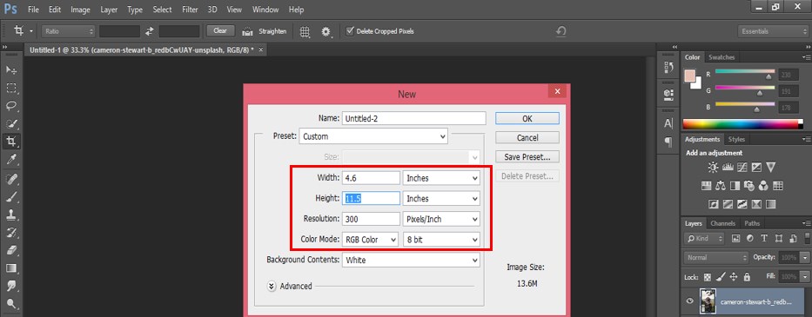Swap width and height arrows in options bar
This screenshot has width=812, height=317.
[x=149, y=31]
